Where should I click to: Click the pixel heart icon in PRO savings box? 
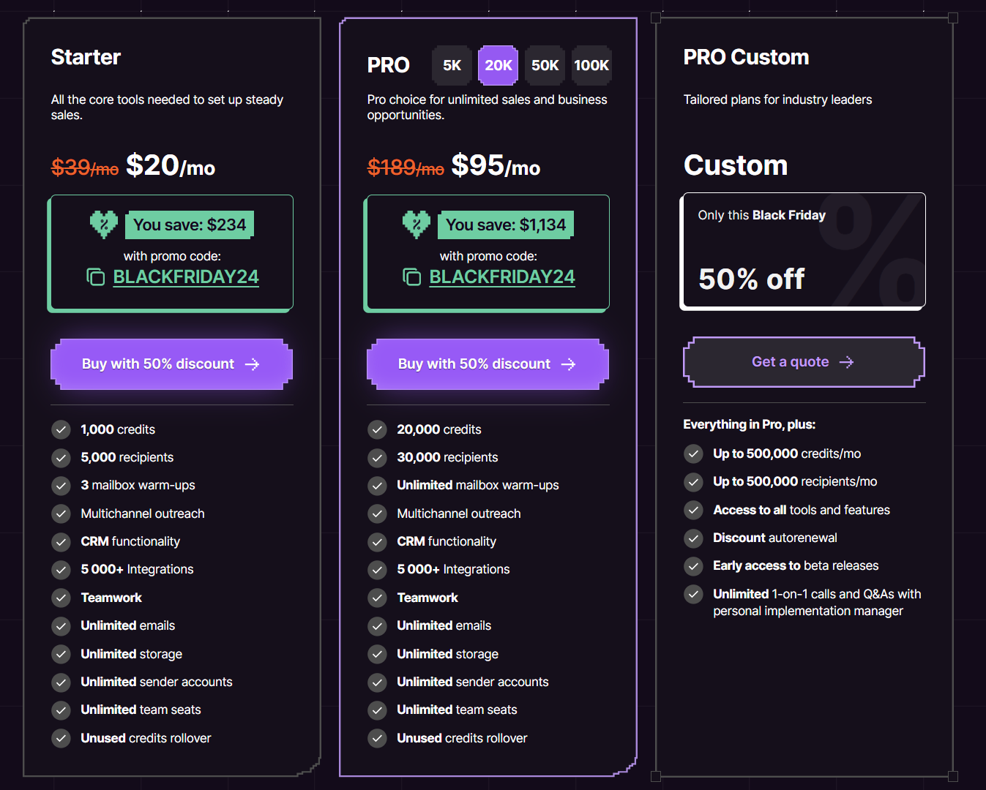(x=417, y=225)
